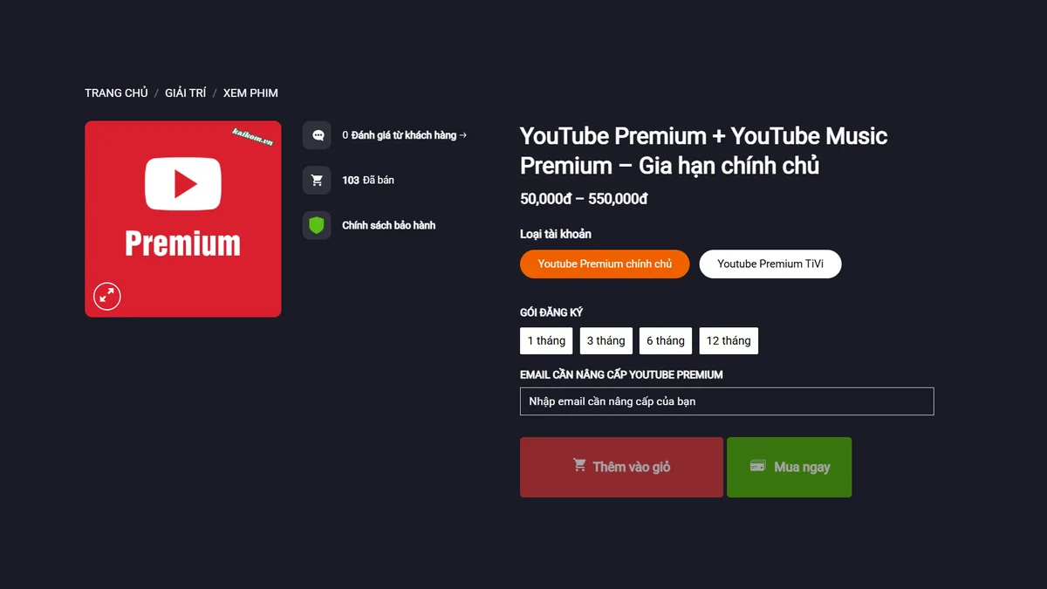Choose the 1 tháng subscription plan

click(546, 340)
